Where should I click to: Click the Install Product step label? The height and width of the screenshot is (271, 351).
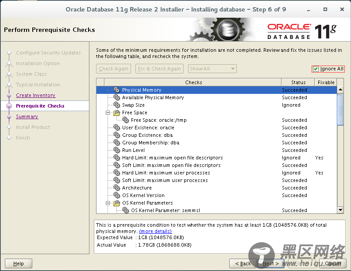click(33, 127)
